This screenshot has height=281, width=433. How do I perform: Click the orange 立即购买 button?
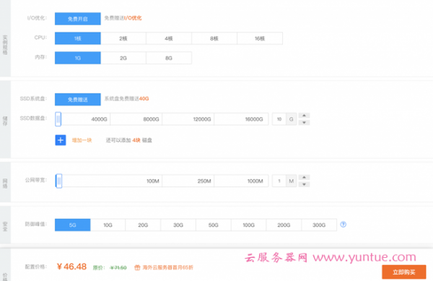(404, 272)
